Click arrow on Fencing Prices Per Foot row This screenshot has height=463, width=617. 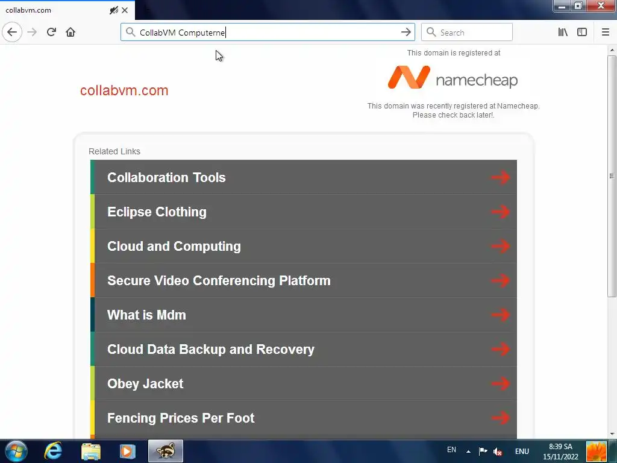coord(501,418)
